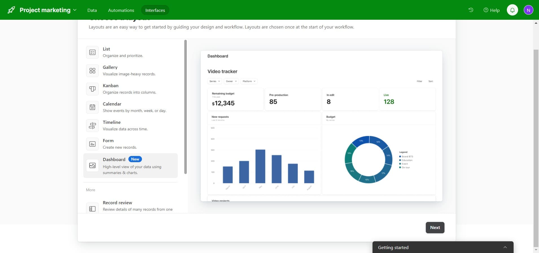This screenshot has height=253, width=539.
Task: Choose the Gallery layout icon
Action: 92,71
